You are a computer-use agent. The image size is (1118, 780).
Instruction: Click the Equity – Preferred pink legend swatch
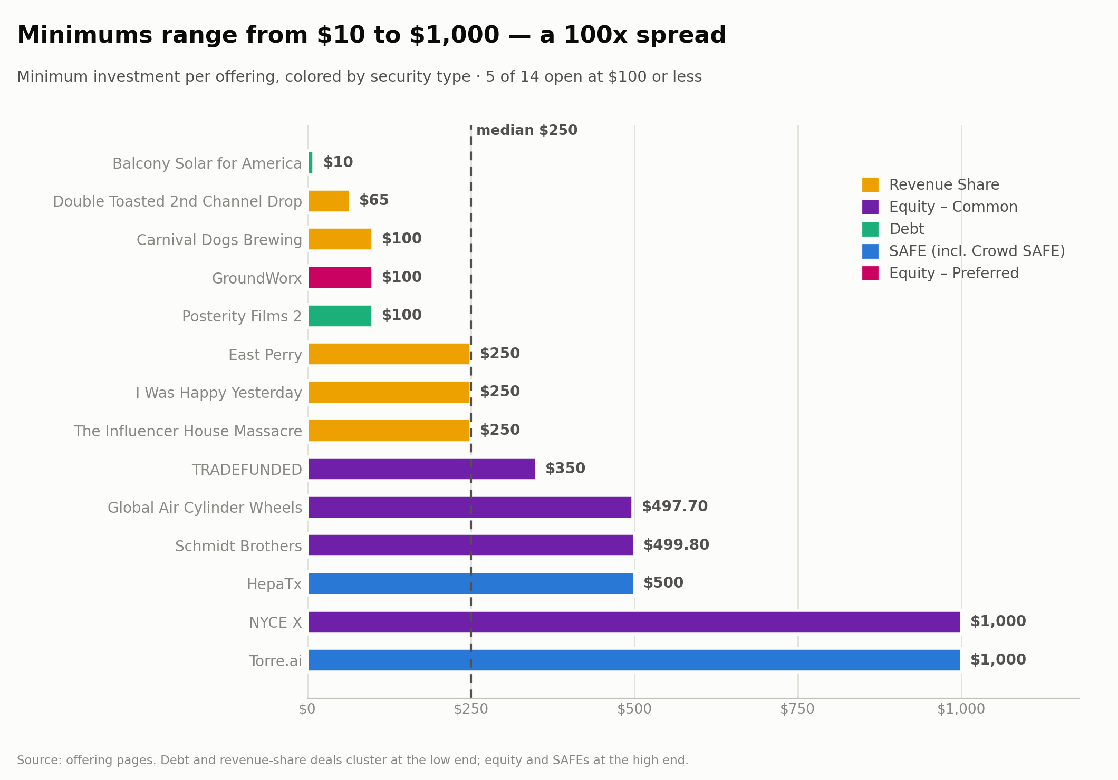pyautogui.click(x=870, y=274)
